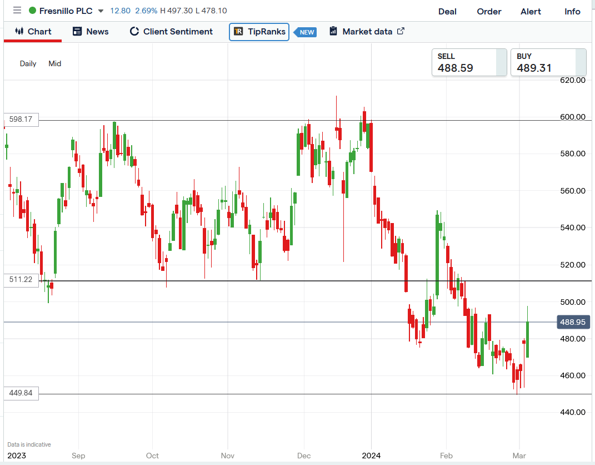Click the 500.00 price axis label

[x=573, y=302]
